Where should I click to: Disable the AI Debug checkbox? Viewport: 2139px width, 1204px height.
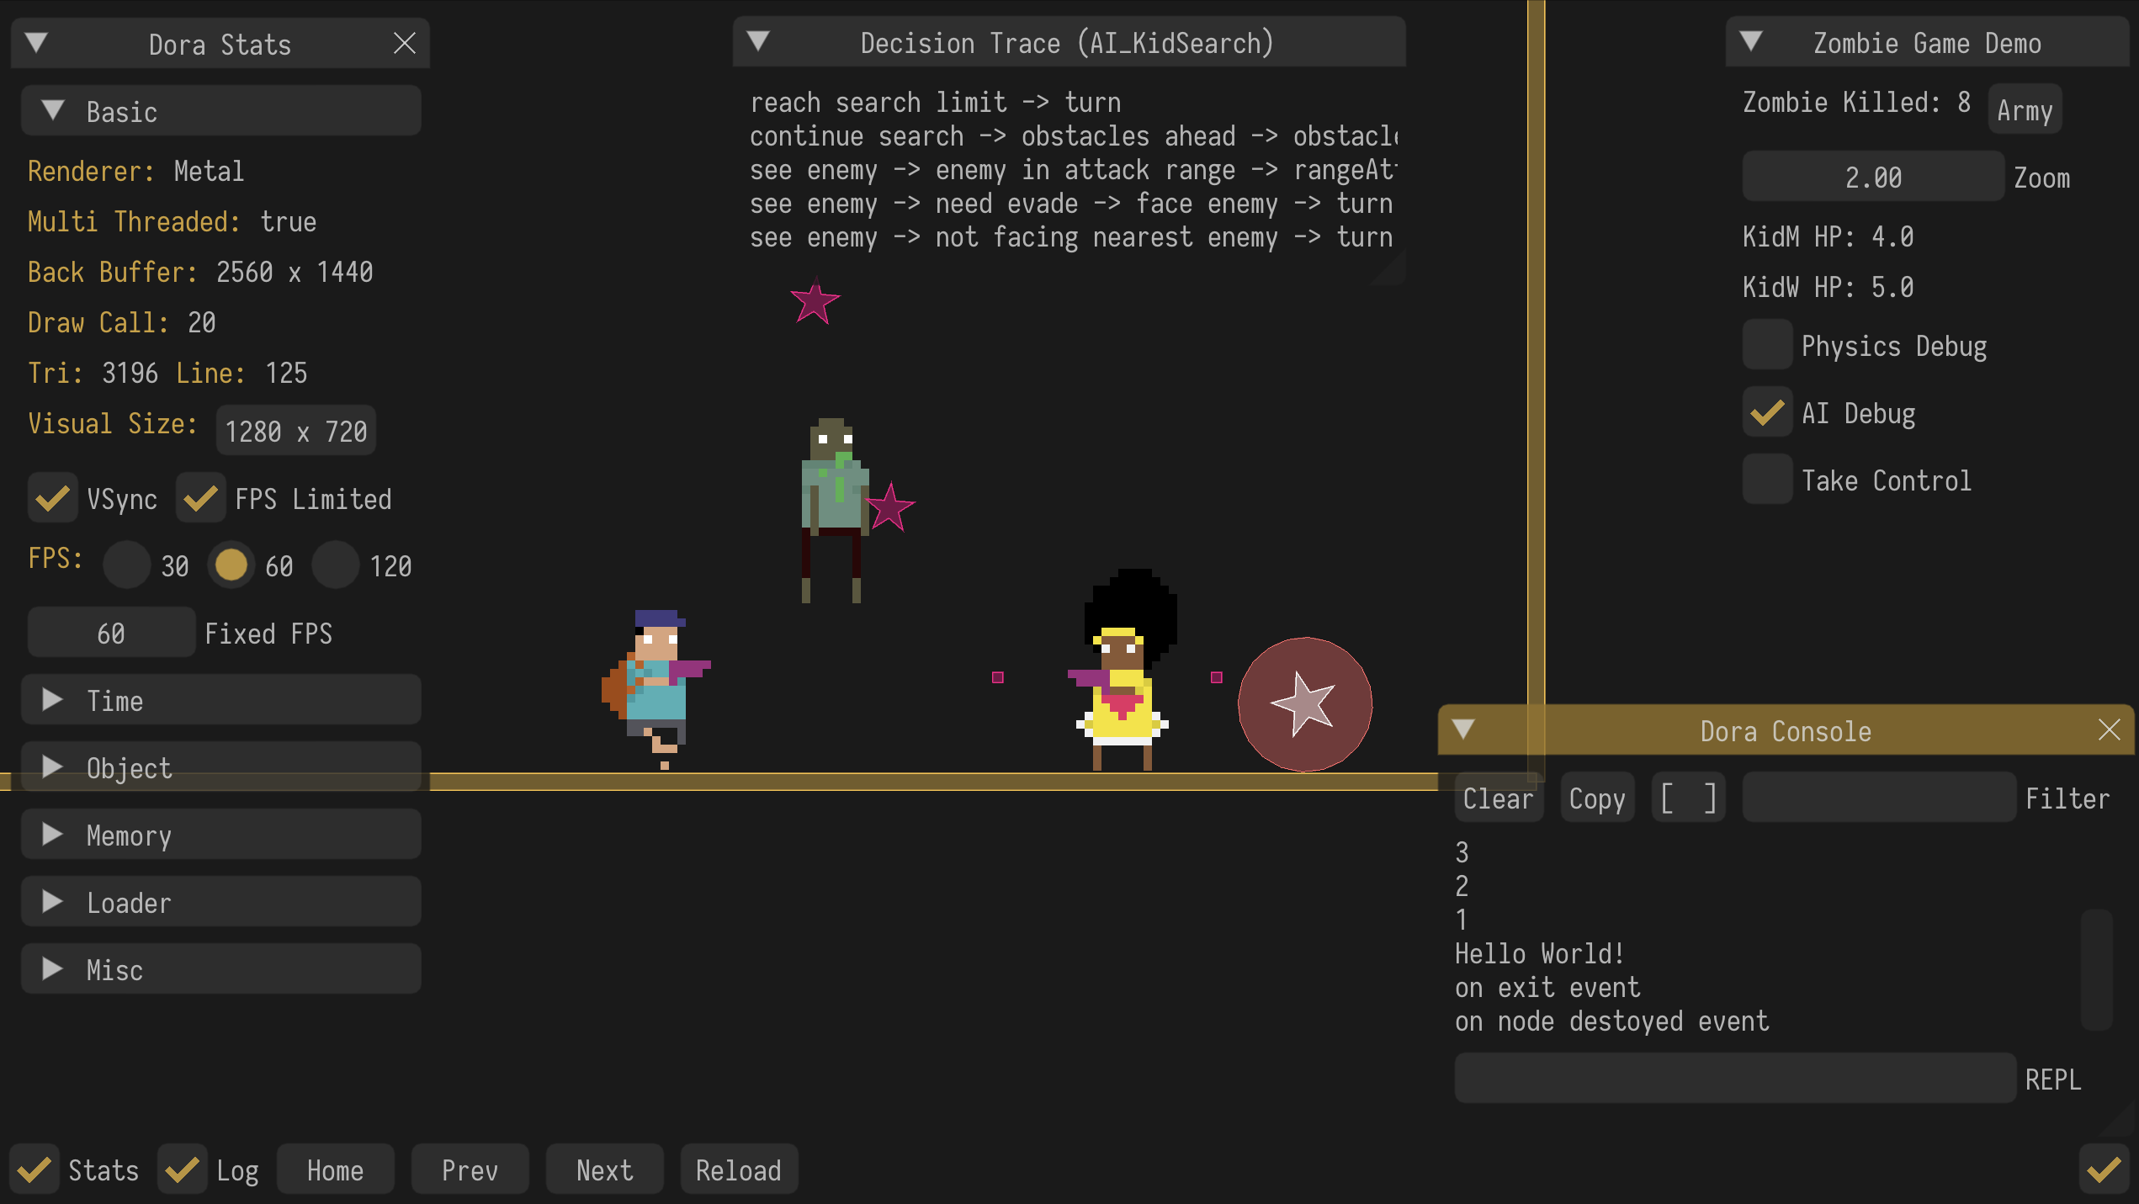coord(1767,413)
